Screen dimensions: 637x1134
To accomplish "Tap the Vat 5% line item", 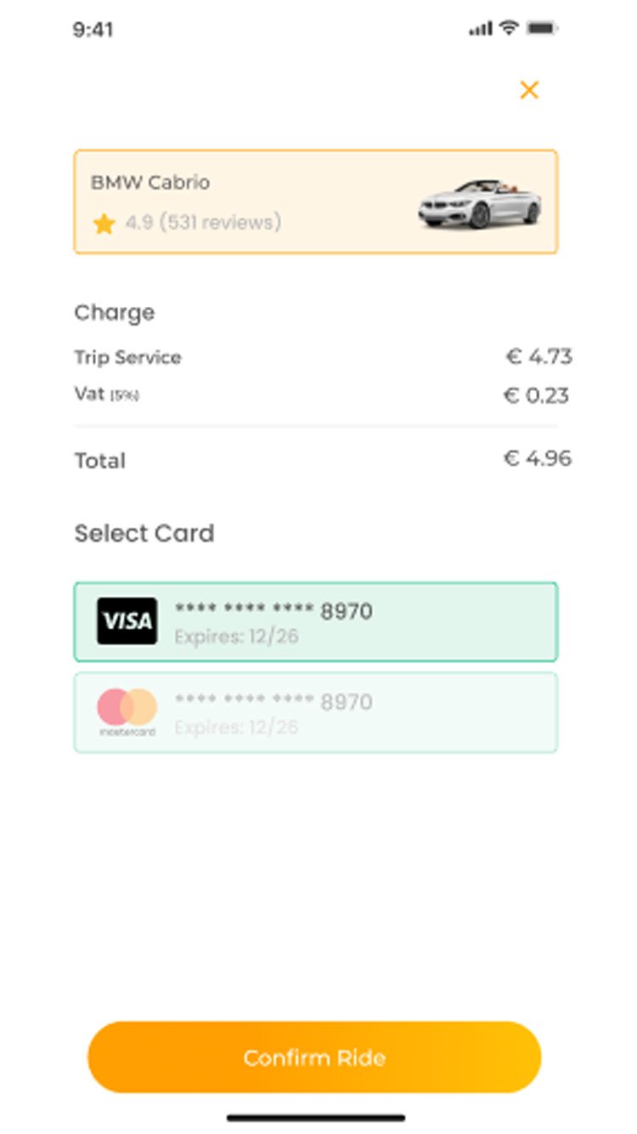I will 106,395.
